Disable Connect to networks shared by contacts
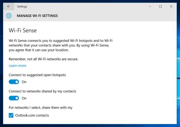Image resolution: width=180 pixels, height=127 pixels. [14, 98]
